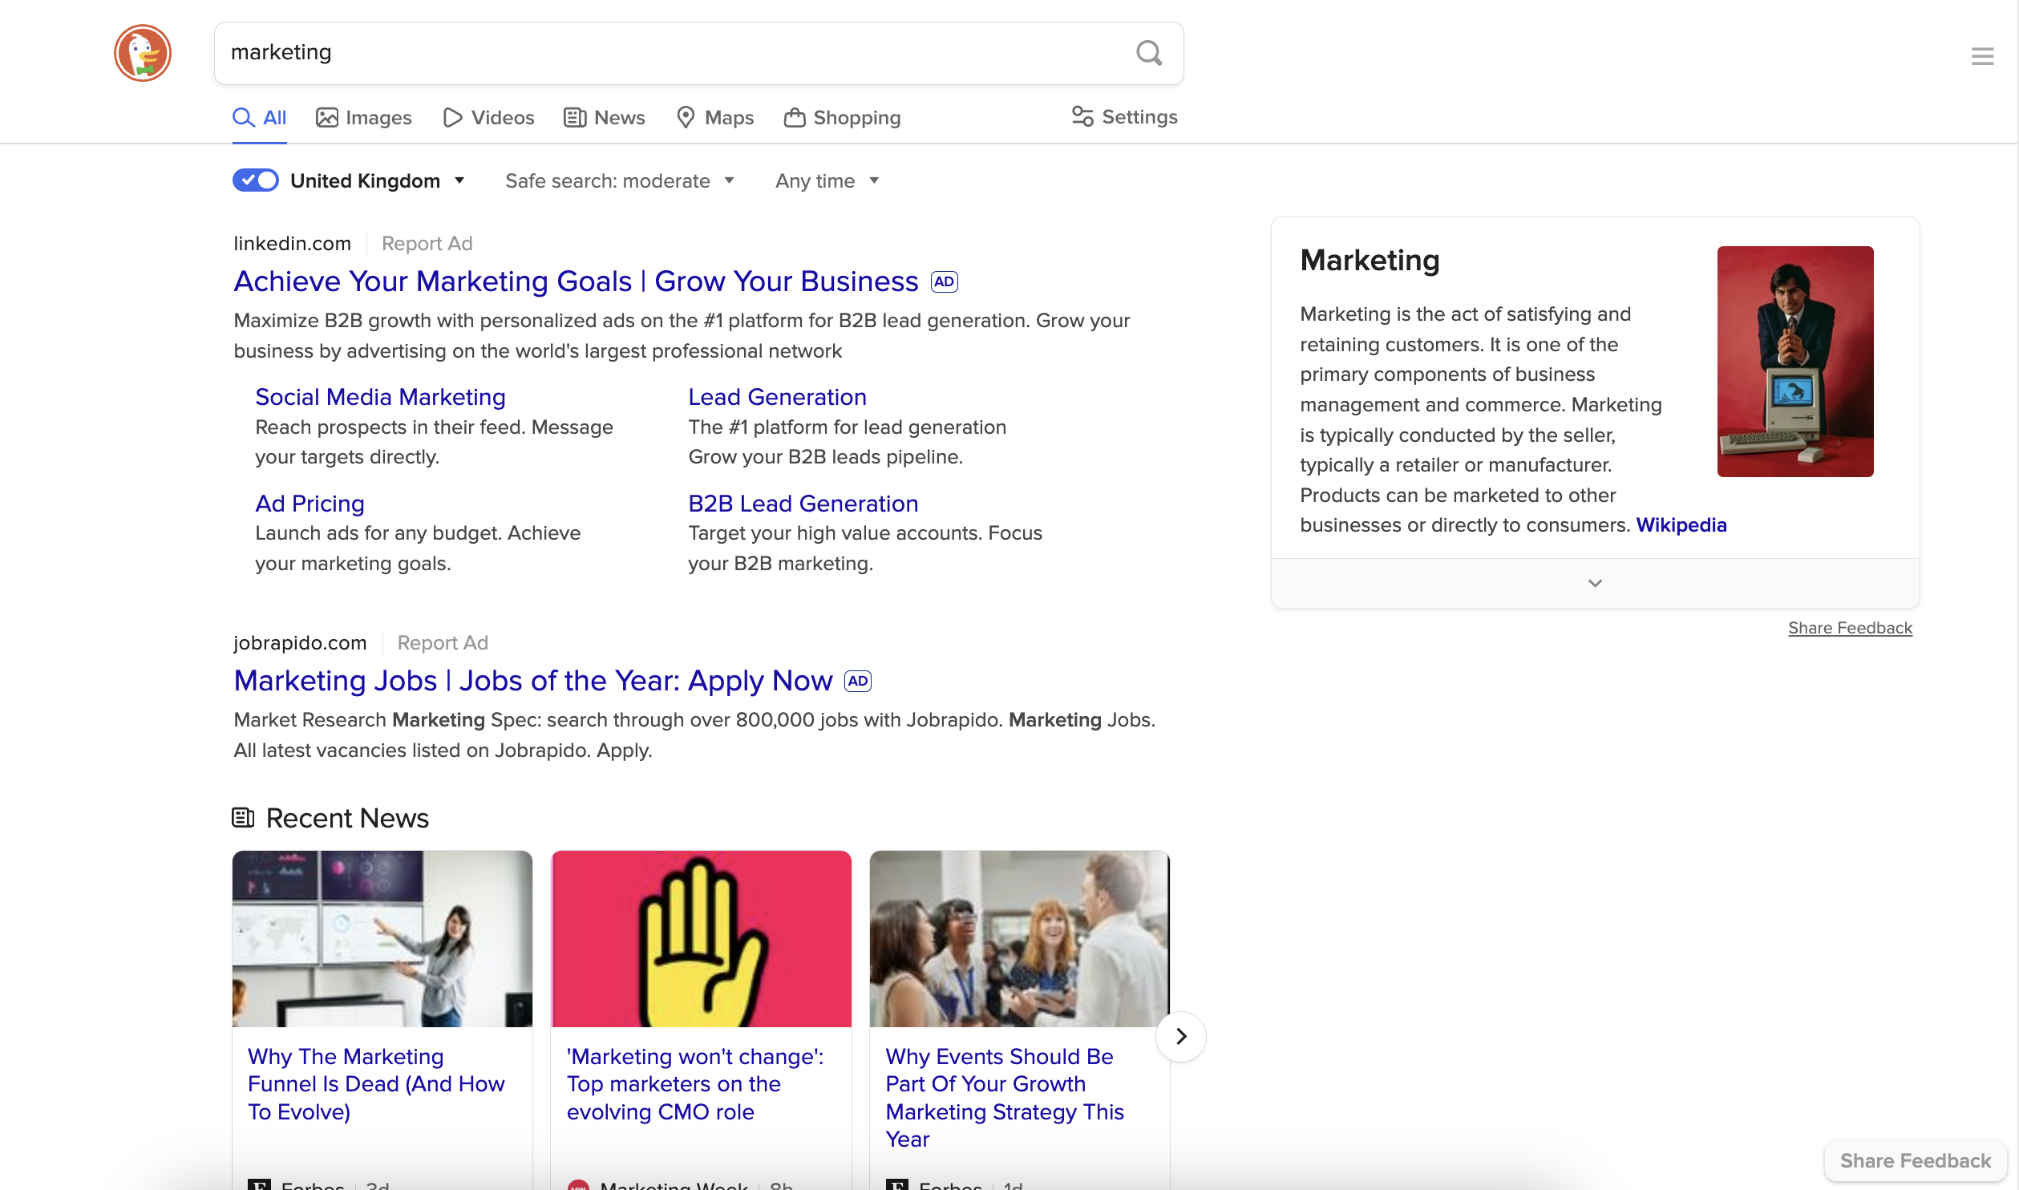
Task: Open the Lead Generation sitelink
Action: (x=777, y=397)
